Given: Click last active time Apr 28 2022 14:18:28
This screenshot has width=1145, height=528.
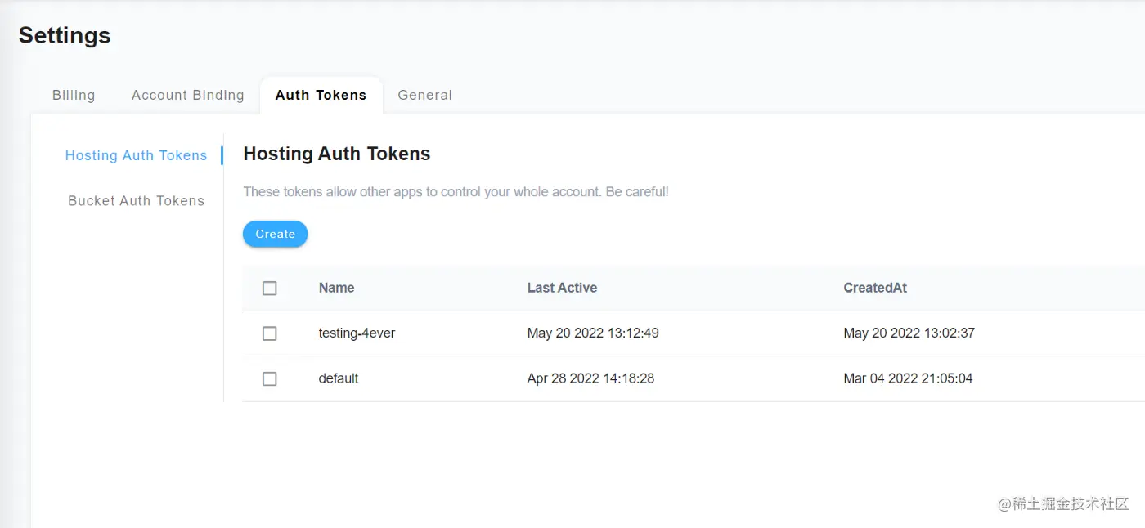Looking at the screenshot, I should click(x=590, y=378).
